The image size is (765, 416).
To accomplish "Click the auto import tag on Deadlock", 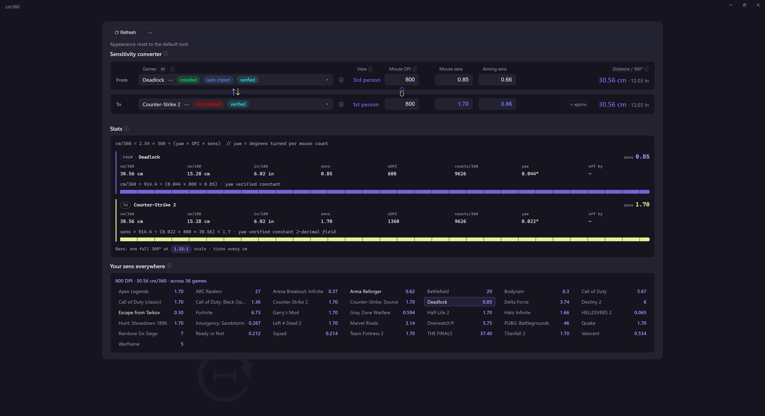I will coord(218,80).
